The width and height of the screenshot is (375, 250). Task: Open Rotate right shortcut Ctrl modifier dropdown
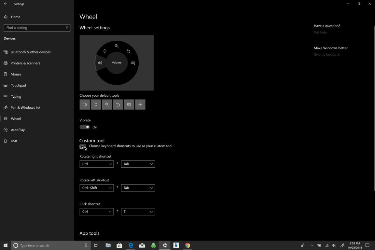coord(97,164)
